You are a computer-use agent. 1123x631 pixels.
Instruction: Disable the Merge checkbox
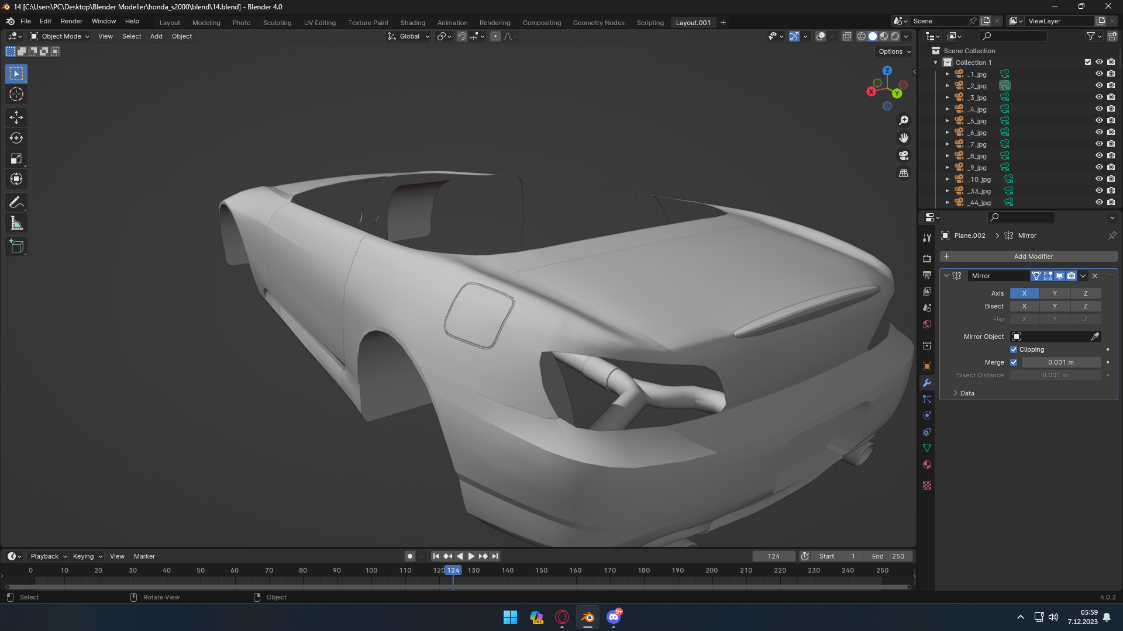[1014, 362]
